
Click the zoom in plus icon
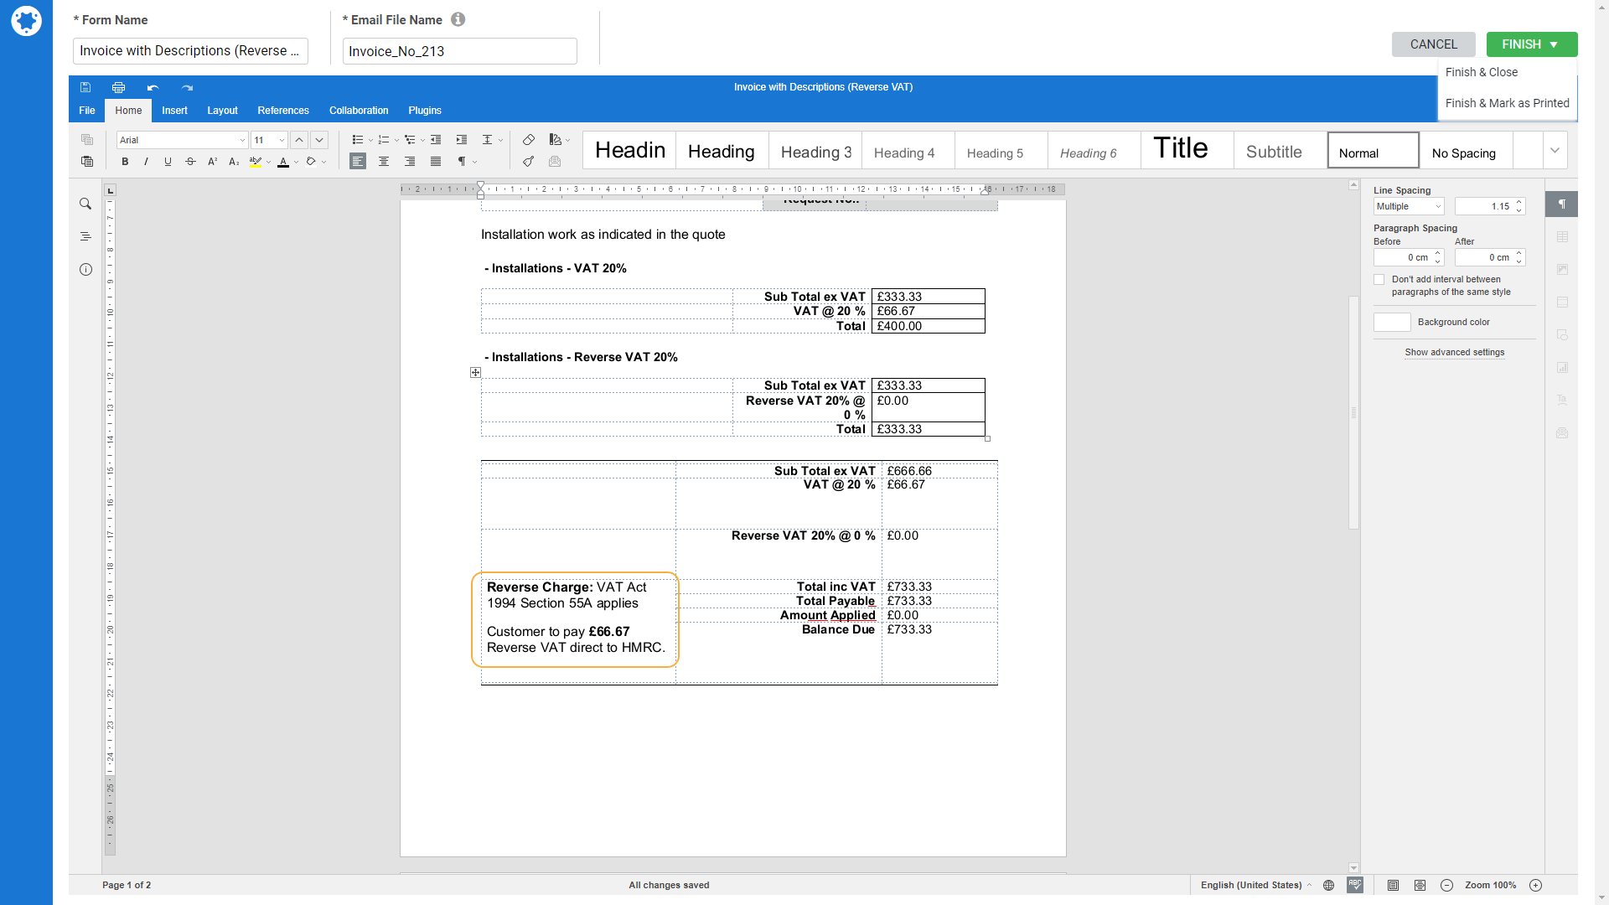click(1535, 885)
